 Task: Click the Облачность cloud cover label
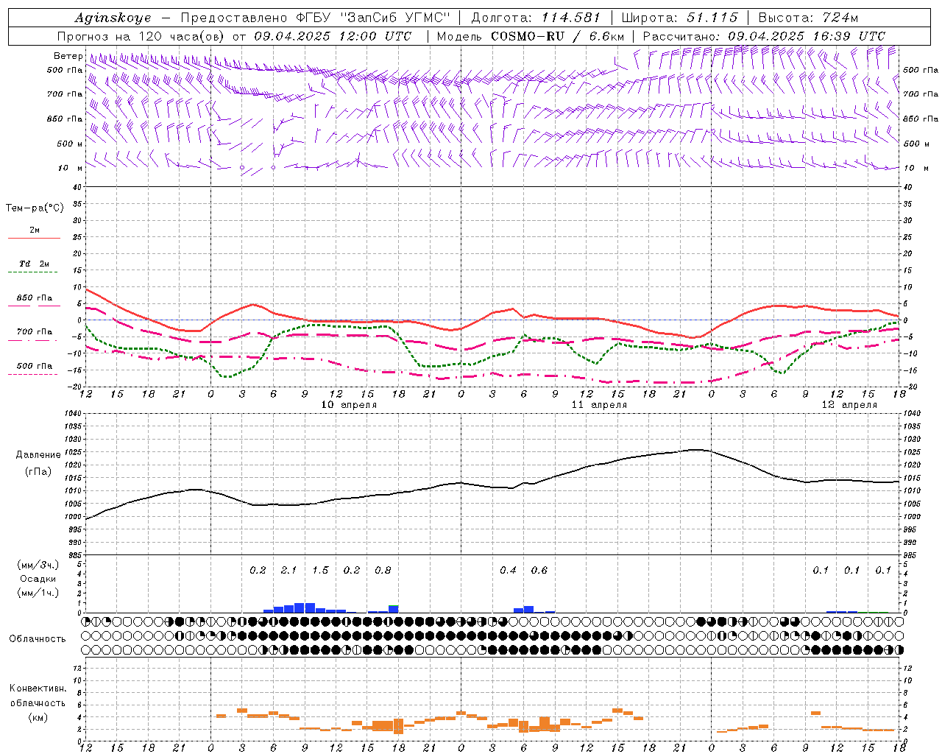[x=38, y=638]
